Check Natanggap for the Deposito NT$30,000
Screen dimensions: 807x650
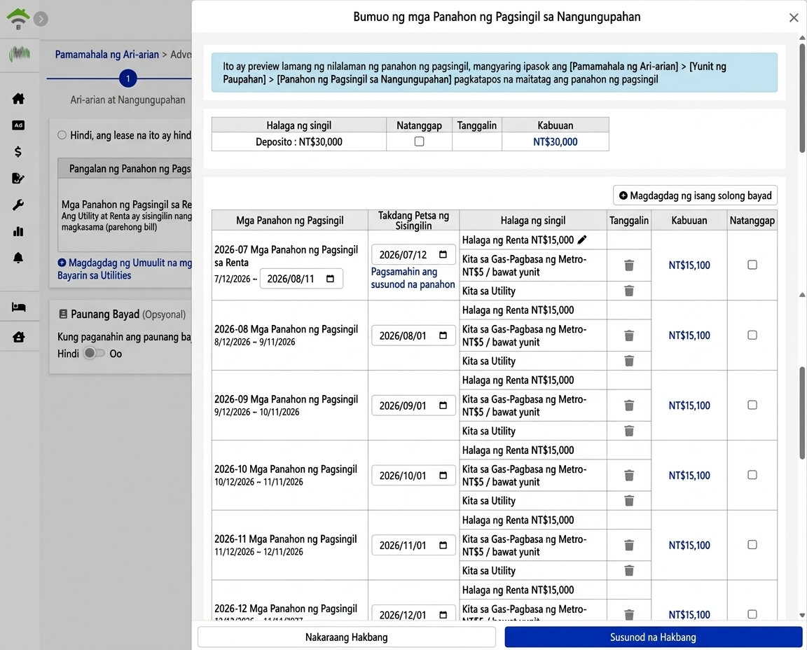pyautogui.click(x=420, y=141)
